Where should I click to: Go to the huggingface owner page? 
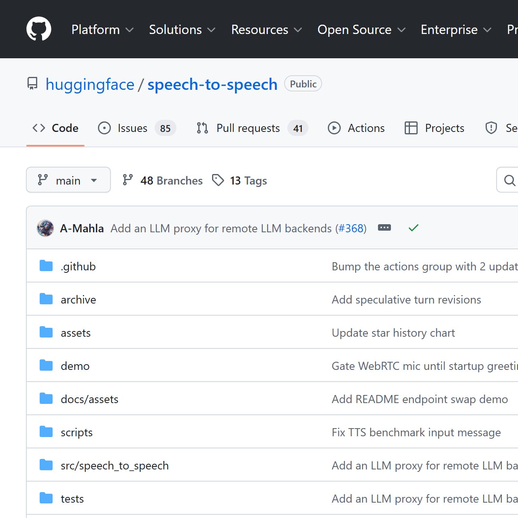90,85
